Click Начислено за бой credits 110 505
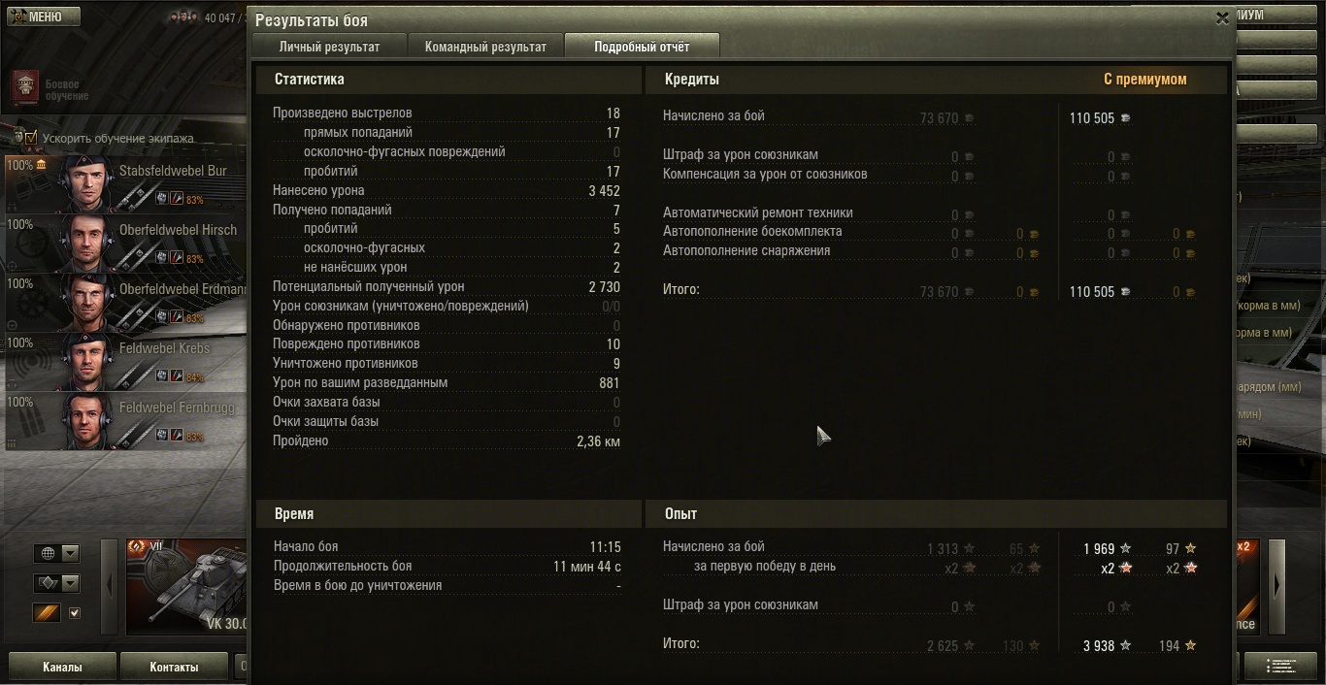This screenshot has width=1326, height=685. [x=1092, y=117]
